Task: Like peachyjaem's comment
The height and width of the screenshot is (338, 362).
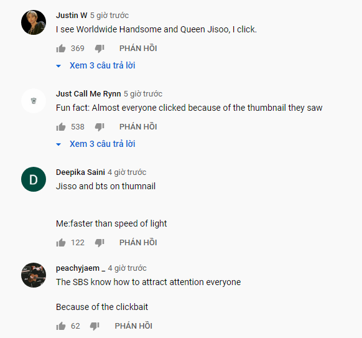Action: [61, 326]
